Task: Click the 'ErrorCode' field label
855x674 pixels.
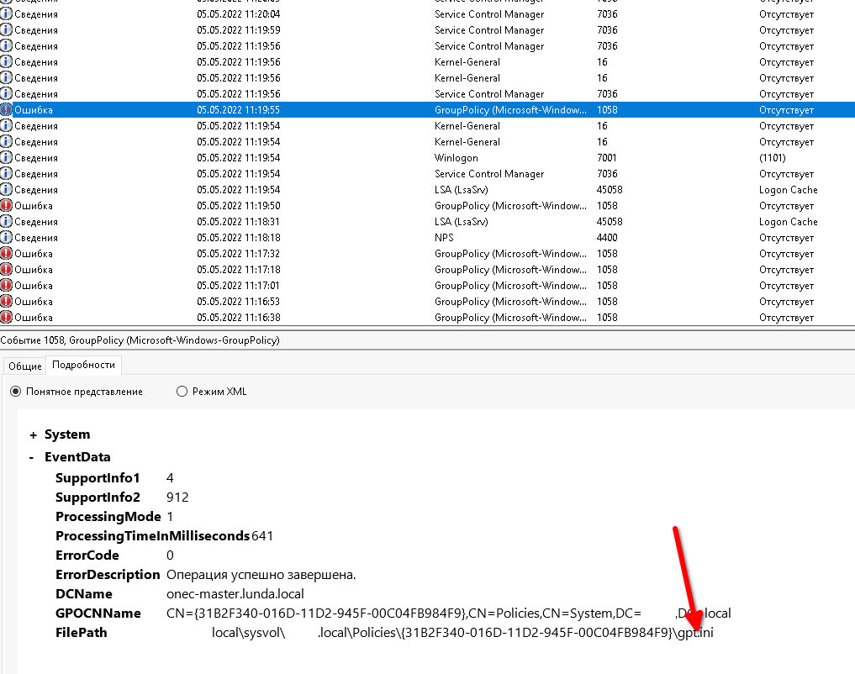Action: pyautogui.click(x=87, y=556)
